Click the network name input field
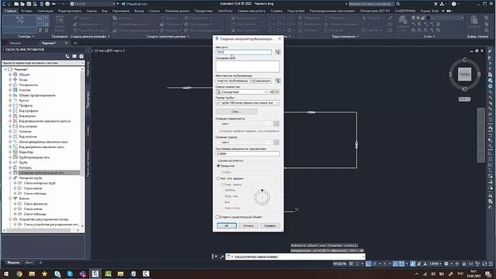 tap(243, 52)
